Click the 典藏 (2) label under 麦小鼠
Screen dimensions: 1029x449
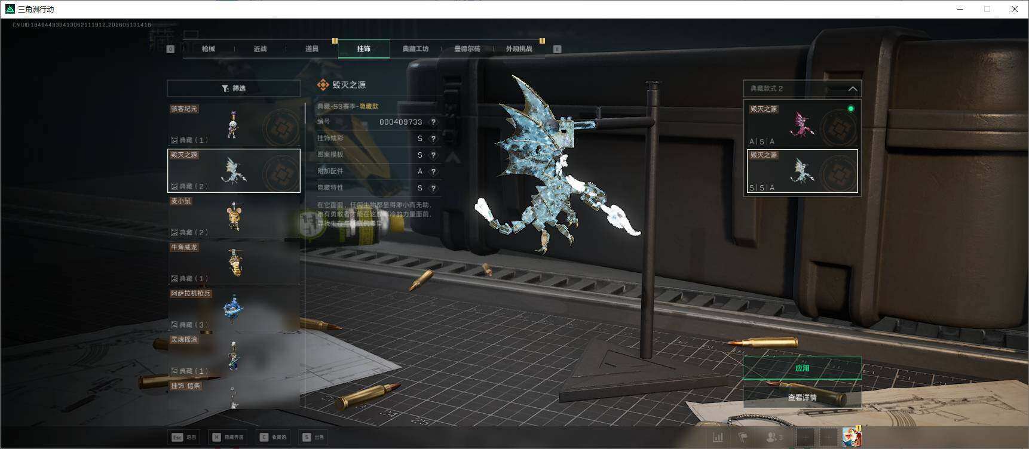pos(189,232)
